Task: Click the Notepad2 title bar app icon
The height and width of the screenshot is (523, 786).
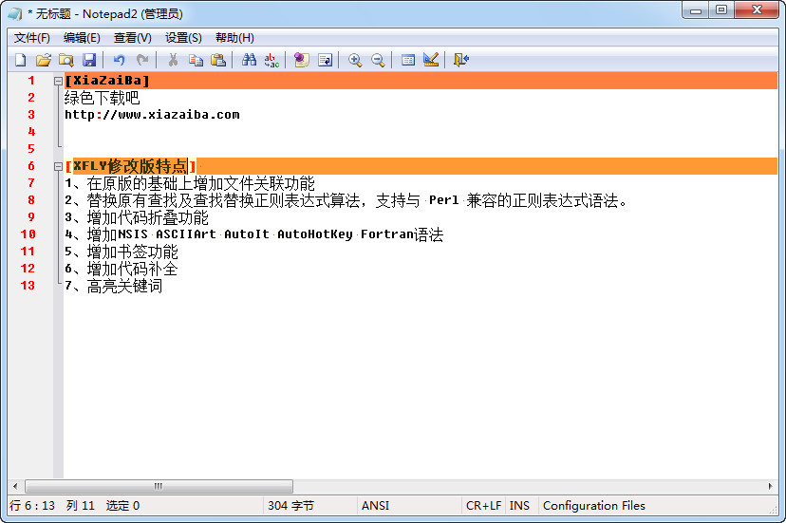Action: [x=15, y=13]
